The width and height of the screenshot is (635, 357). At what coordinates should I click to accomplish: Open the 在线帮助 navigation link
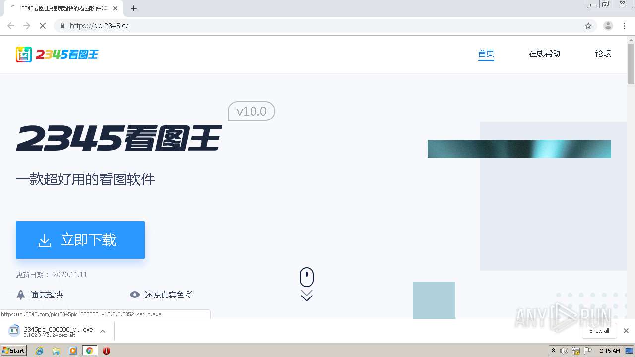point(544,54)
